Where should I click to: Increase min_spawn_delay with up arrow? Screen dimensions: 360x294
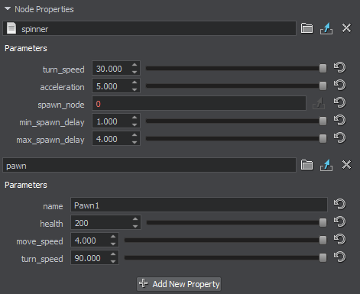click(135, 118)
